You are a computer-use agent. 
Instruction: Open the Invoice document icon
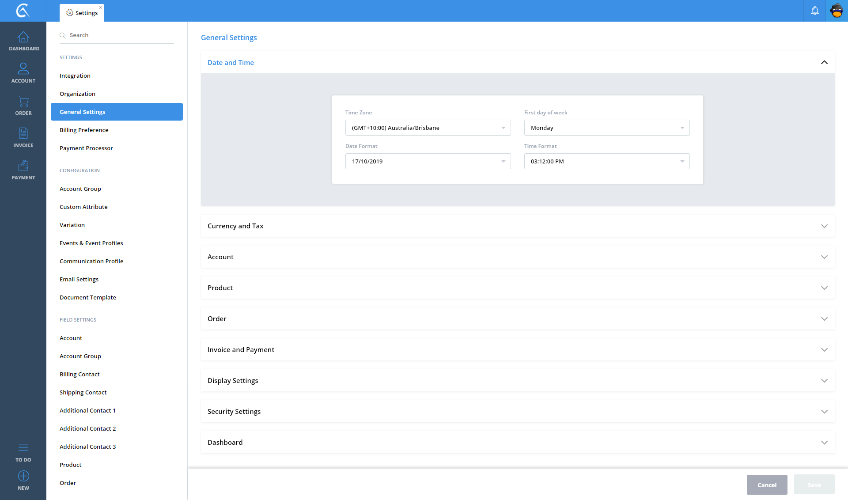click(x=23, y=133)
